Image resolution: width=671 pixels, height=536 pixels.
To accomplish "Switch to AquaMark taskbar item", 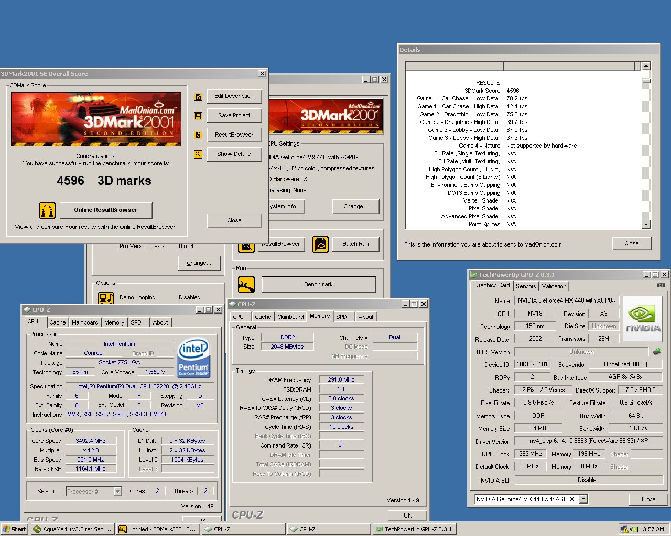I will pos(72,529).
